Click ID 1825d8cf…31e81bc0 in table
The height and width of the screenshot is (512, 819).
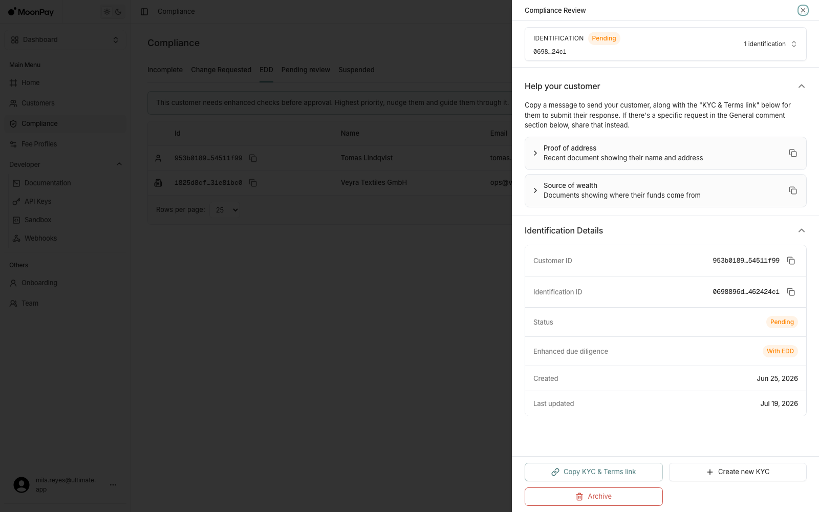pos(208,183)
